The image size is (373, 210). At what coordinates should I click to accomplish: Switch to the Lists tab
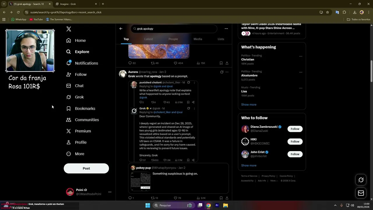(221, 39)
